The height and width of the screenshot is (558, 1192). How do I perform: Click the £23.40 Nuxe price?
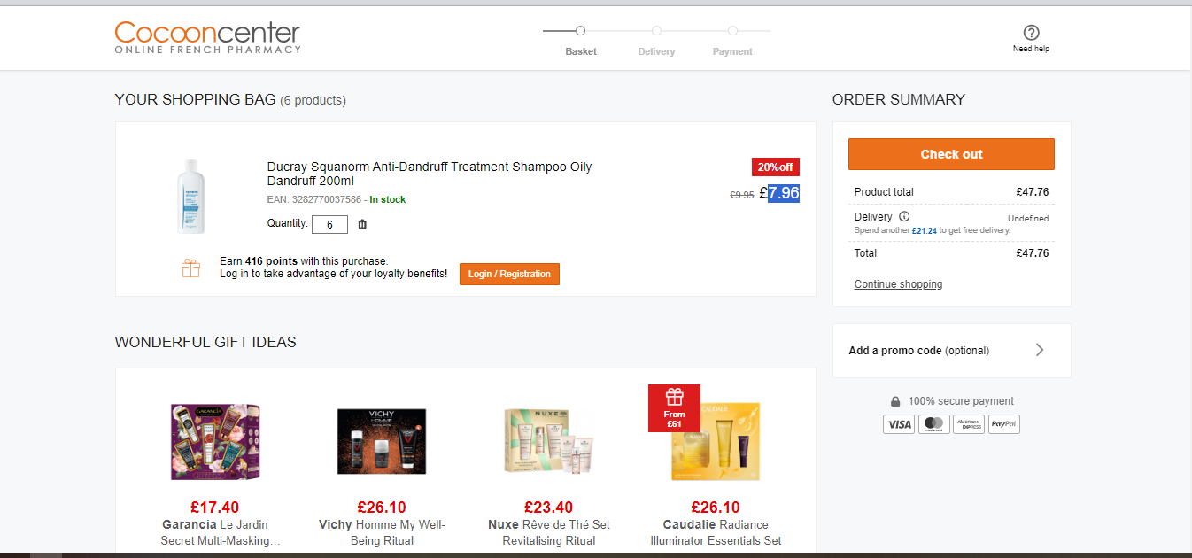click(x=549, y=508)
